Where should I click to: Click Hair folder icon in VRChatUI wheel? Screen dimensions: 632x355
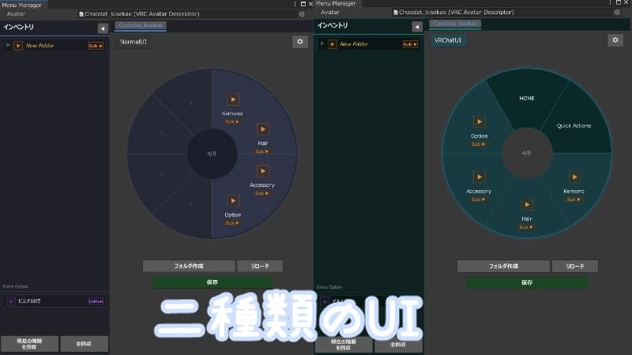coord(527,204)
